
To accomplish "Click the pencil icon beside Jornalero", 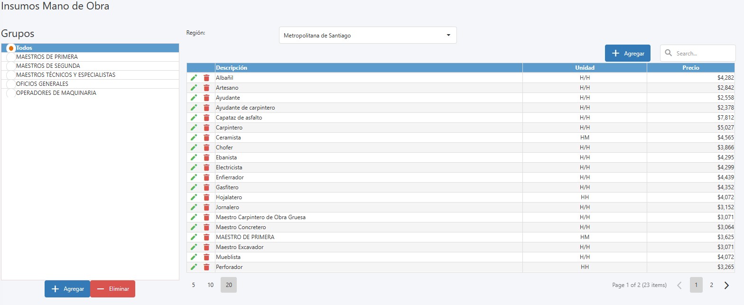I will tap(194, 207).
